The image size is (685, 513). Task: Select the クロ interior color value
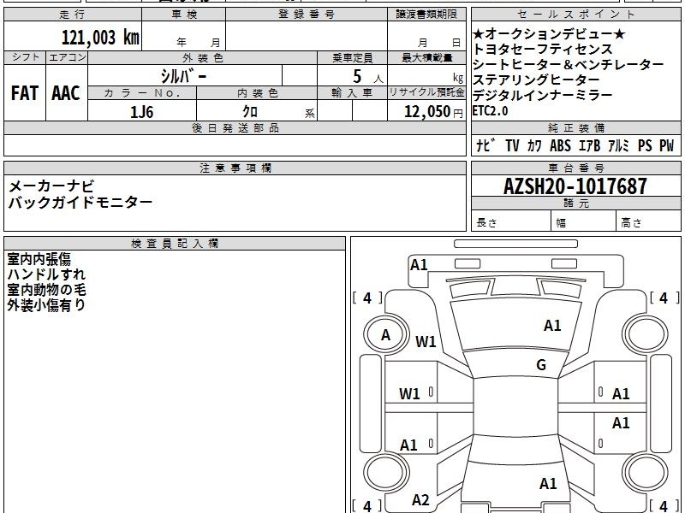click(x=250, y=112)
